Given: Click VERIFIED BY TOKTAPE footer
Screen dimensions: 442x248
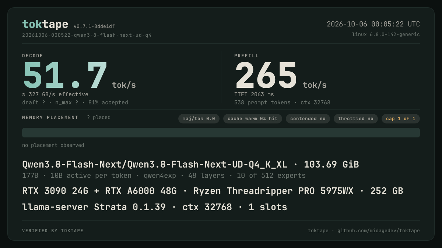Looking at the screenshot, I should click(53, 231).
